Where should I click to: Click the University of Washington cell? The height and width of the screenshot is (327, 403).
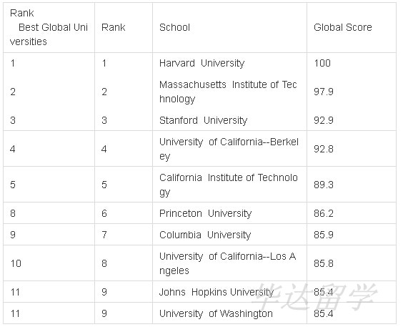coord(216,313)
